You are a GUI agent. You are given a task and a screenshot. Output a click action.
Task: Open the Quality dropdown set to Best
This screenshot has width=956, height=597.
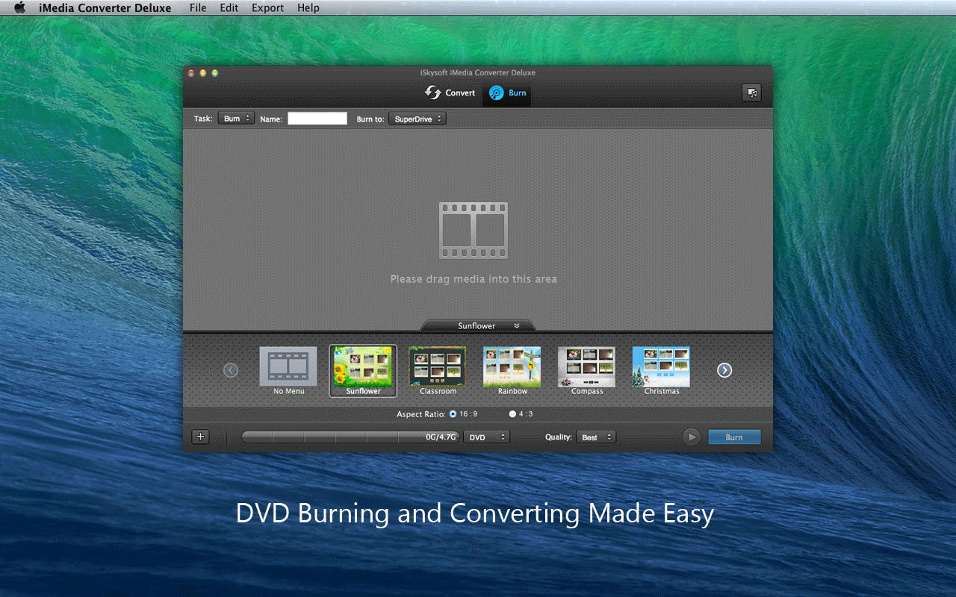[x=596, y=437]
